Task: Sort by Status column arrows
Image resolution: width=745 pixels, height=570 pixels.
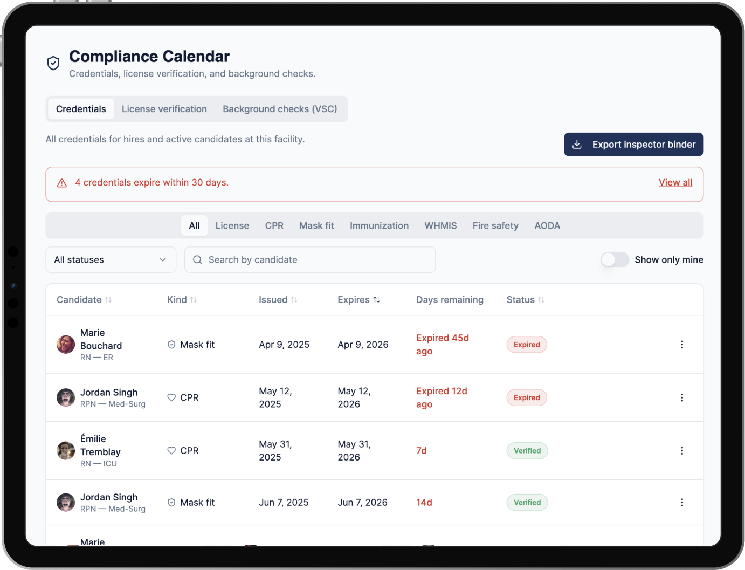Action: (x=541, y=300)
